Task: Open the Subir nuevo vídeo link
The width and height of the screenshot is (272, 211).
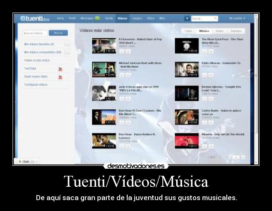Action: (36, 76)
